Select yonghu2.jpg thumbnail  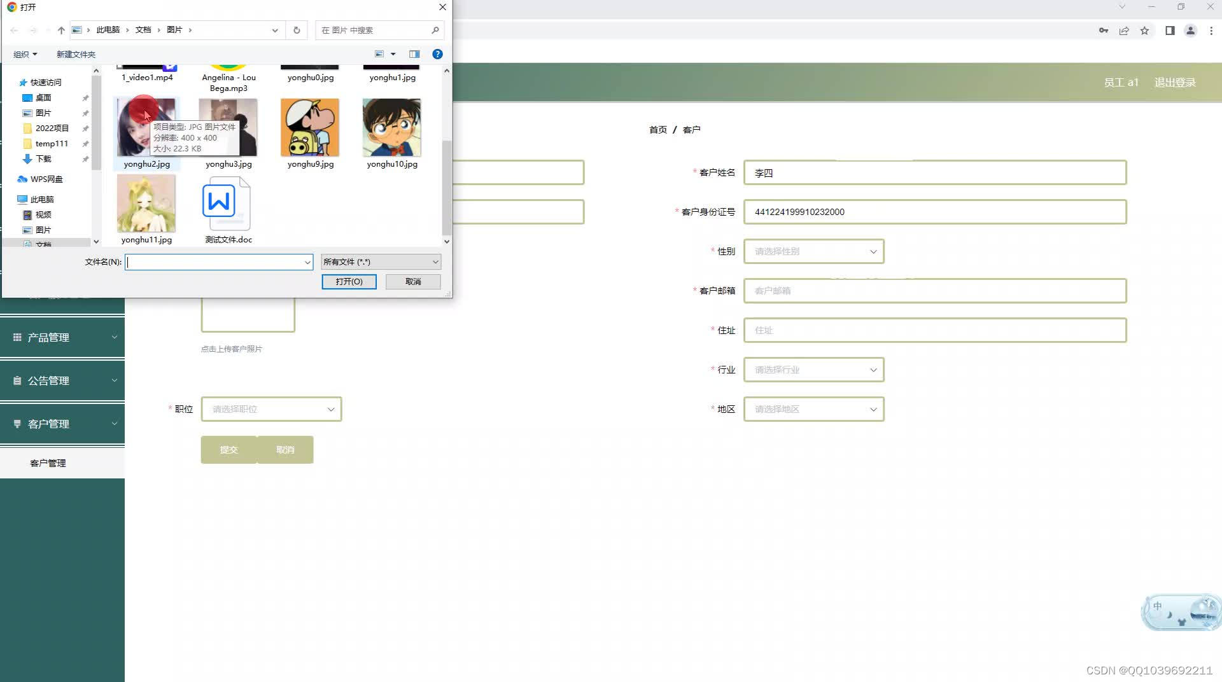(x=146, y=127)
